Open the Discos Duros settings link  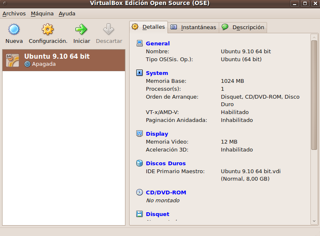(166, 163)
